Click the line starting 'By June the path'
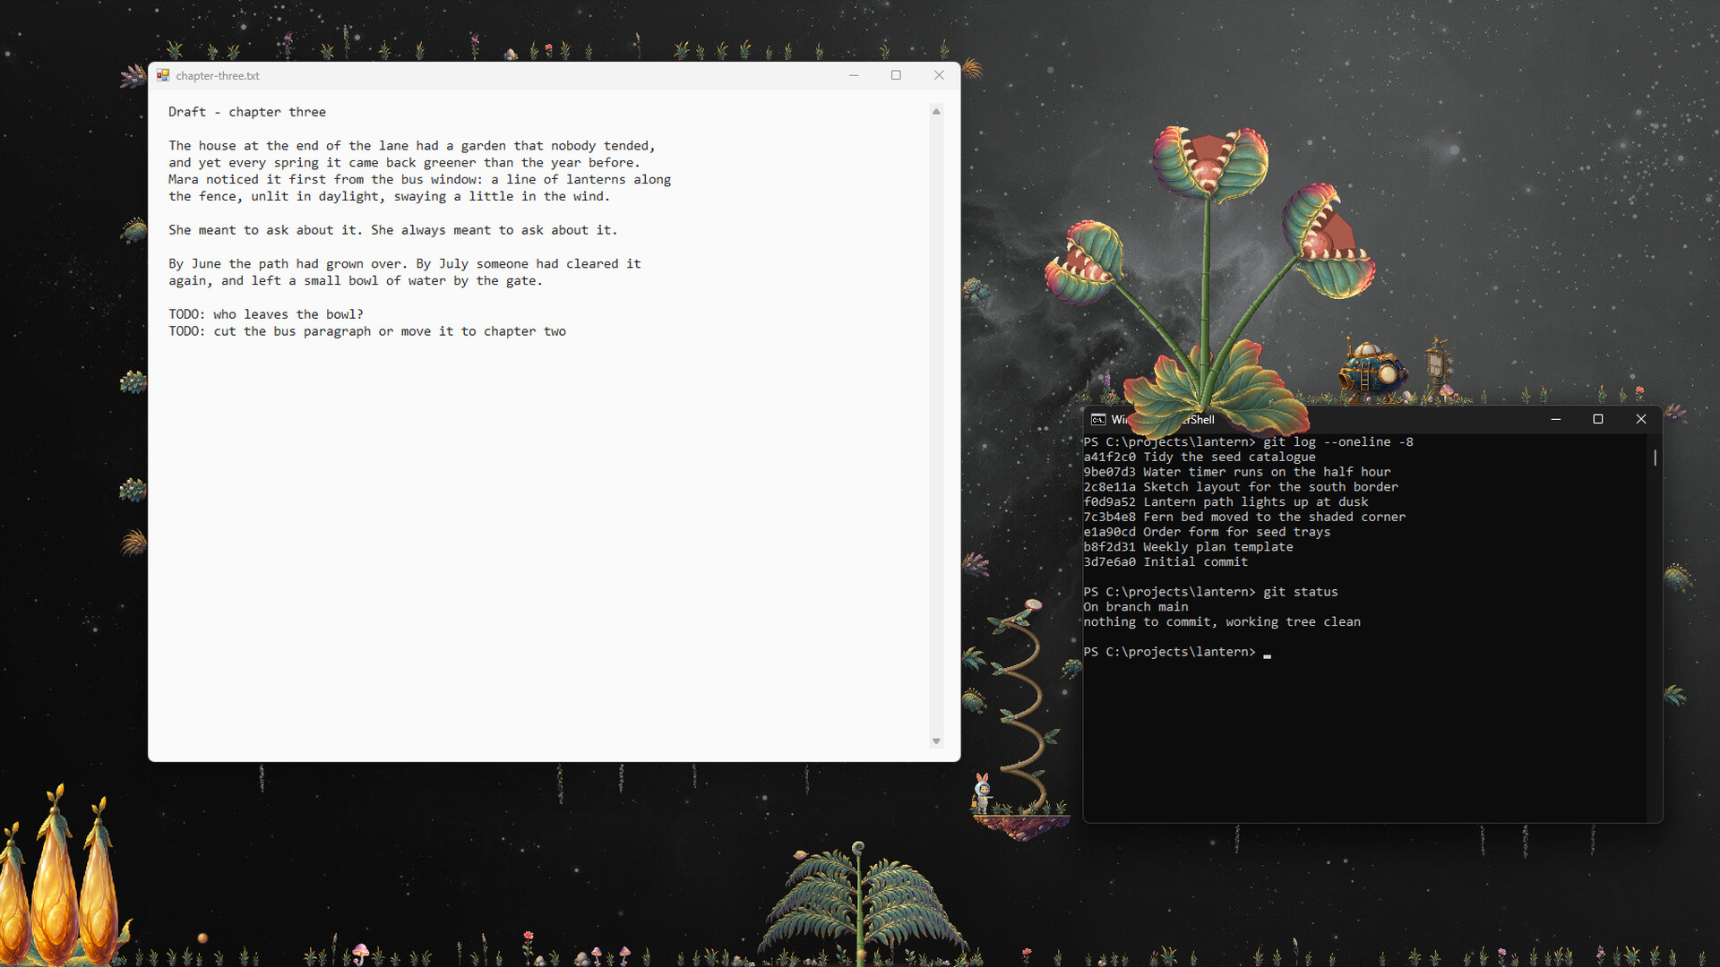The image size is (1720, 967). pos(405,264)
